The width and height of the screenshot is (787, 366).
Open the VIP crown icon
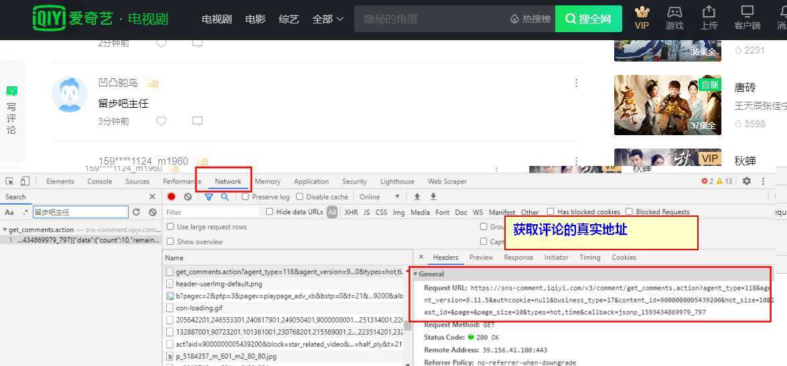coord(642,19)
